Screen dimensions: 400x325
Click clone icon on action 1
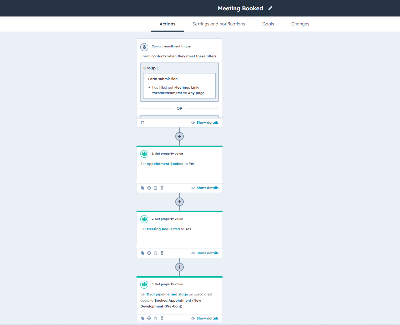(143, 188)
